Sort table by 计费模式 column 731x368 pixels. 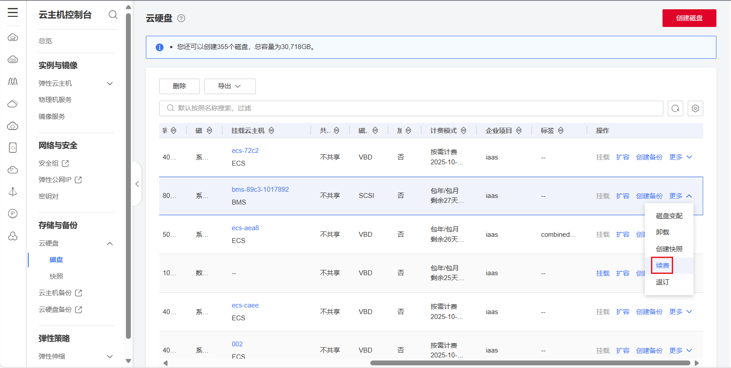pos(464,131)
